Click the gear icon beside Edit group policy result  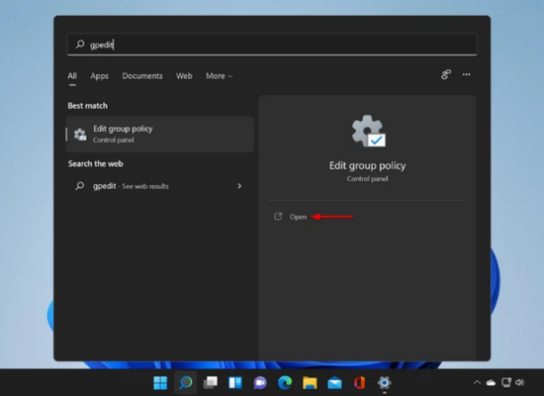[x=80, y=134]
